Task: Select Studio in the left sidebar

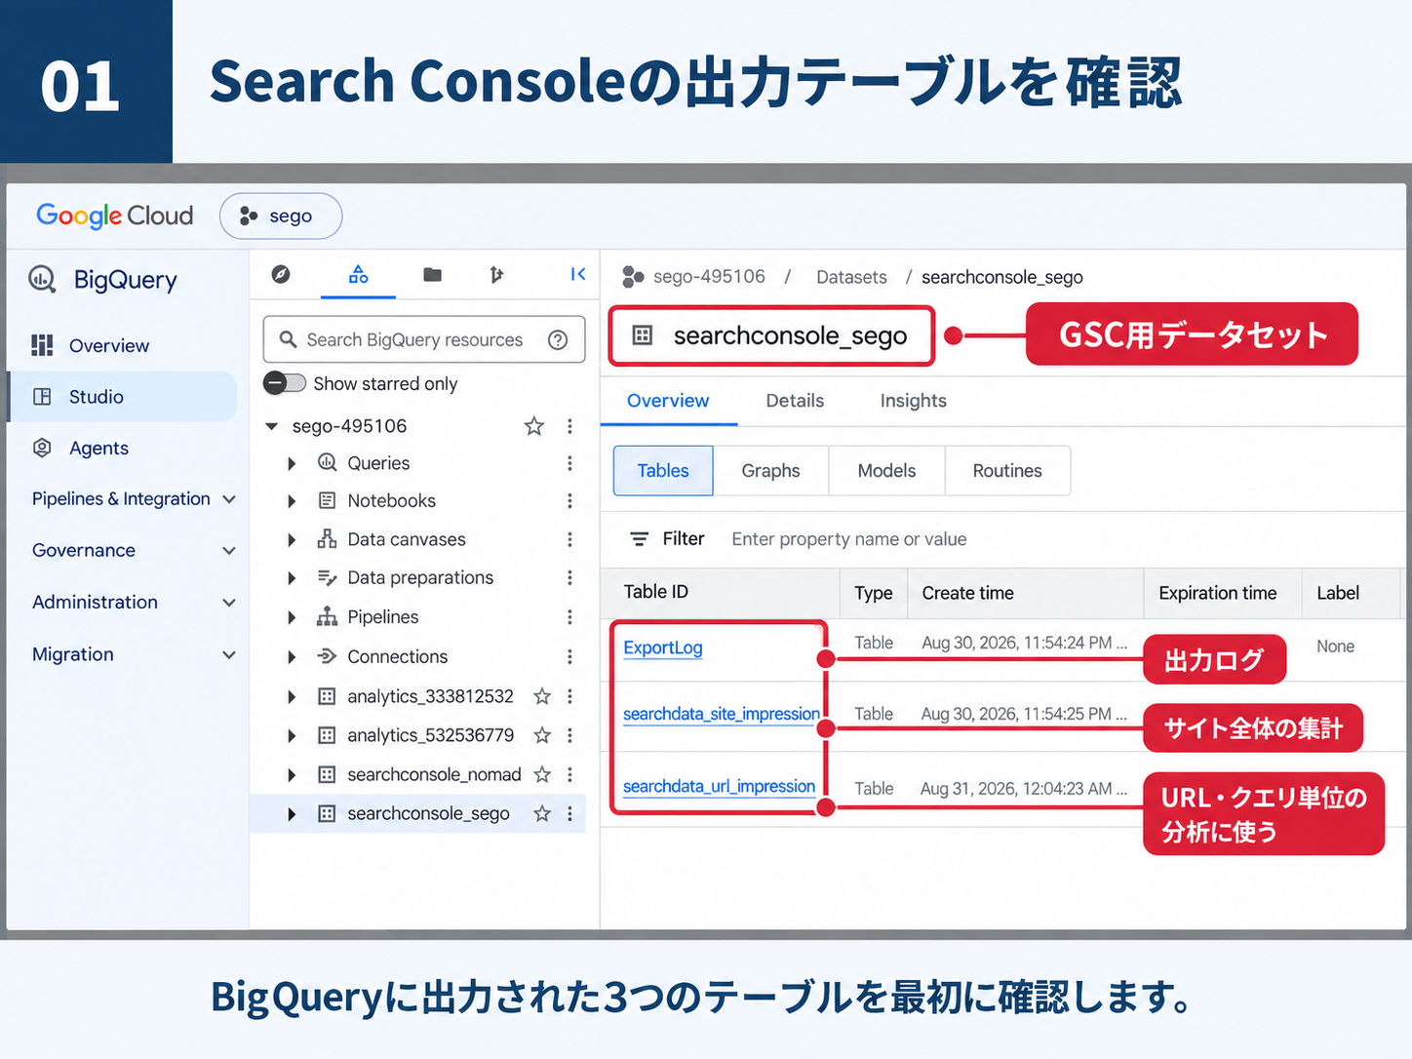Action: (x=122, y=397)
